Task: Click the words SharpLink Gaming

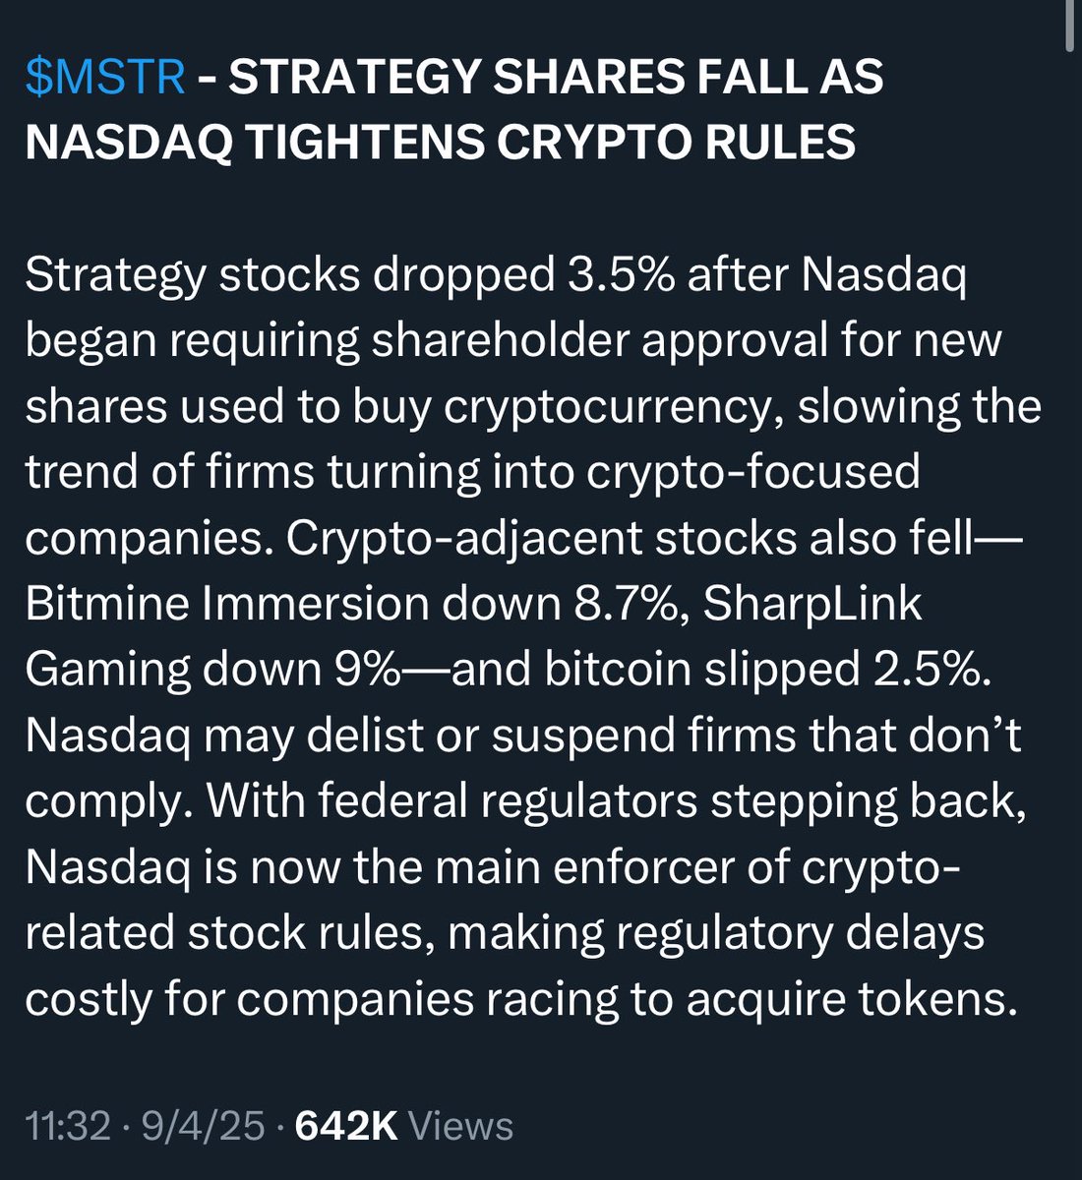Action: [x=473, y=636]
